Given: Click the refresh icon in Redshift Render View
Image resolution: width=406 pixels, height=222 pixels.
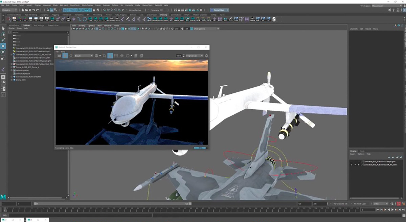Looking at the screenshot, I should pyautogui.click(x=71, y=56).
